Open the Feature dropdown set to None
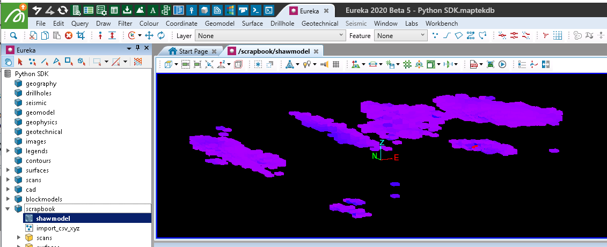The image size is (607, 247). 401,35
